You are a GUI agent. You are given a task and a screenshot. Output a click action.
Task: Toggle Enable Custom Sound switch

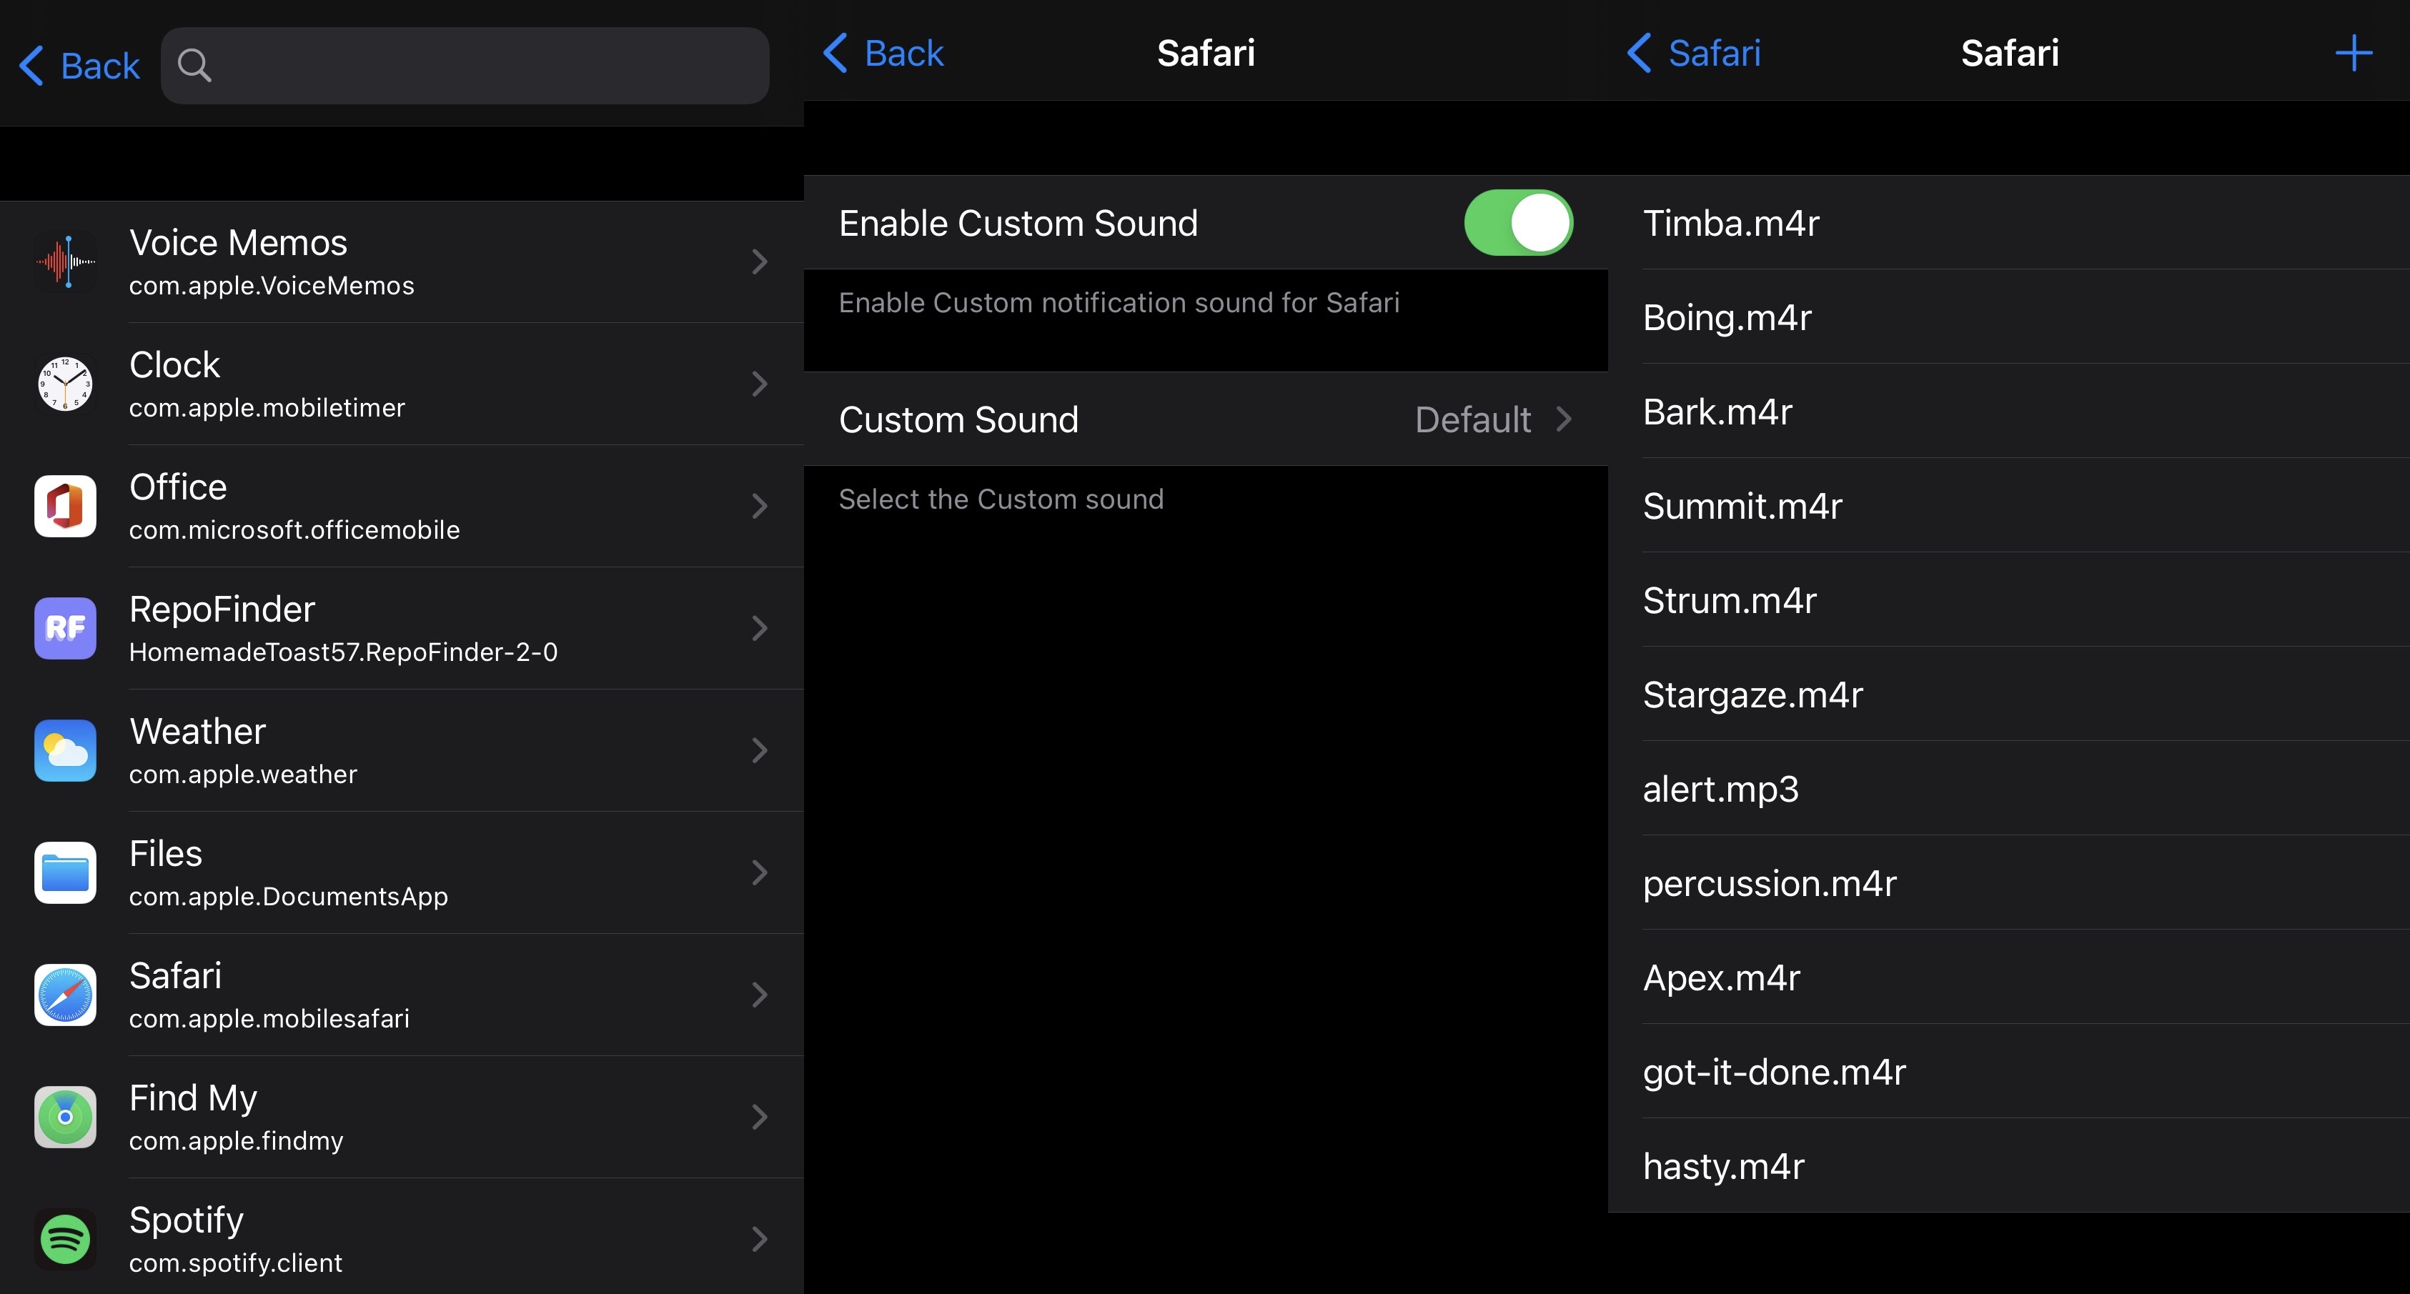pos(1517,223)
